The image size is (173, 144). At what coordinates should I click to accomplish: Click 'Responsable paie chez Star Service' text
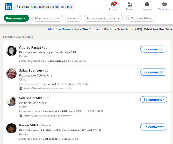click(x=67, y=61)
